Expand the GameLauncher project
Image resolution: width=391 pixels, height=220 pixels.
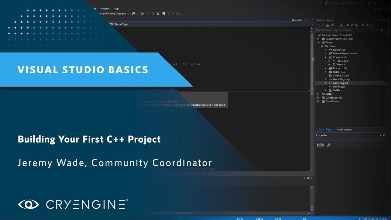click(x=318, y=97)
